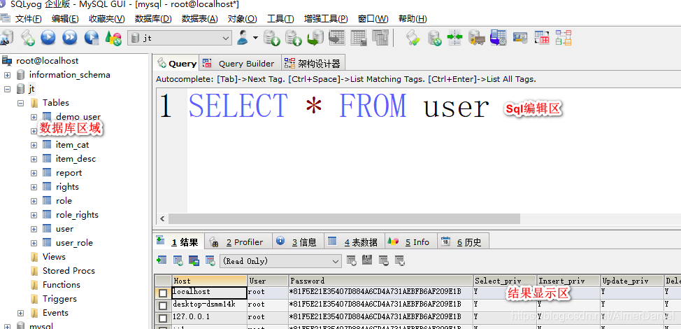Screen dimensions: 681x329
Task: Select the user table in tree
Action: pyautogui.click(x=64, y=229)
